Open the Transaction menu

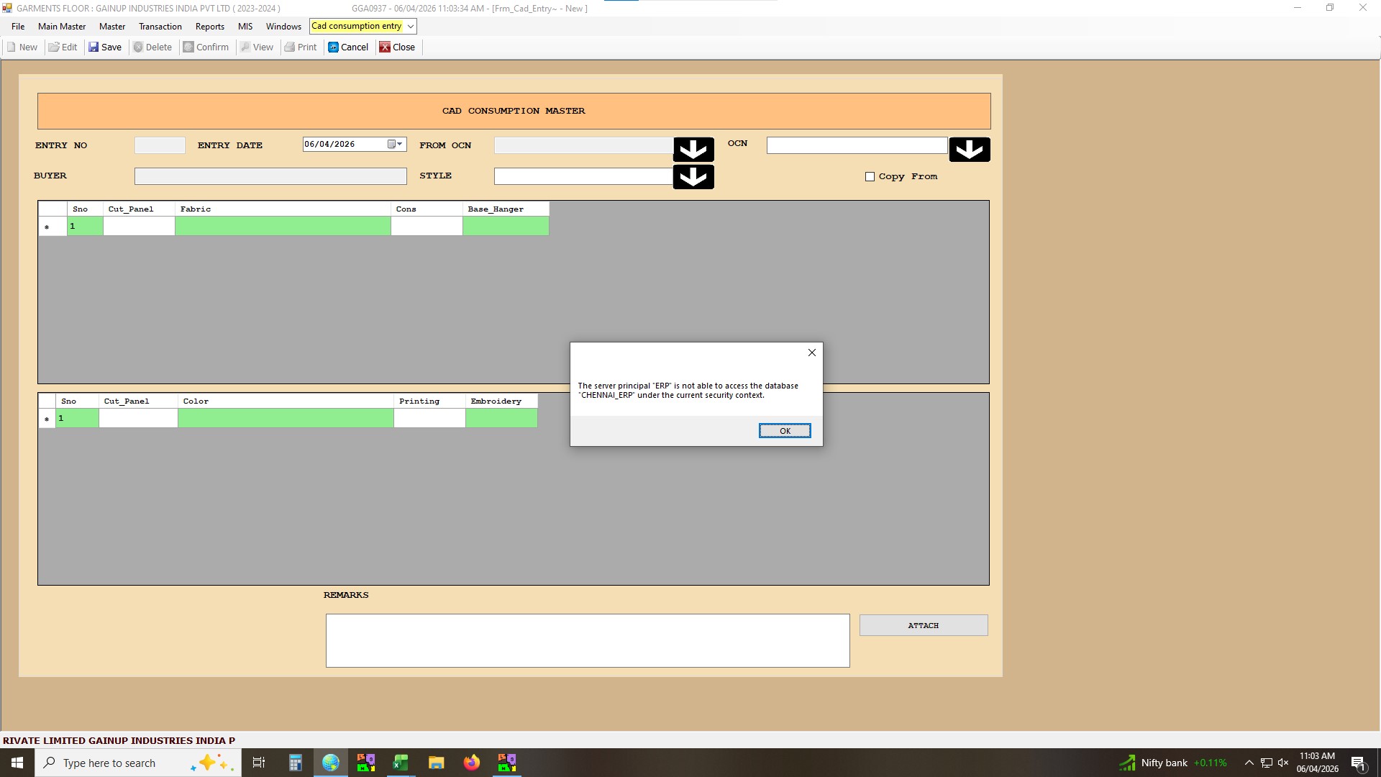(x=160, y=27)
